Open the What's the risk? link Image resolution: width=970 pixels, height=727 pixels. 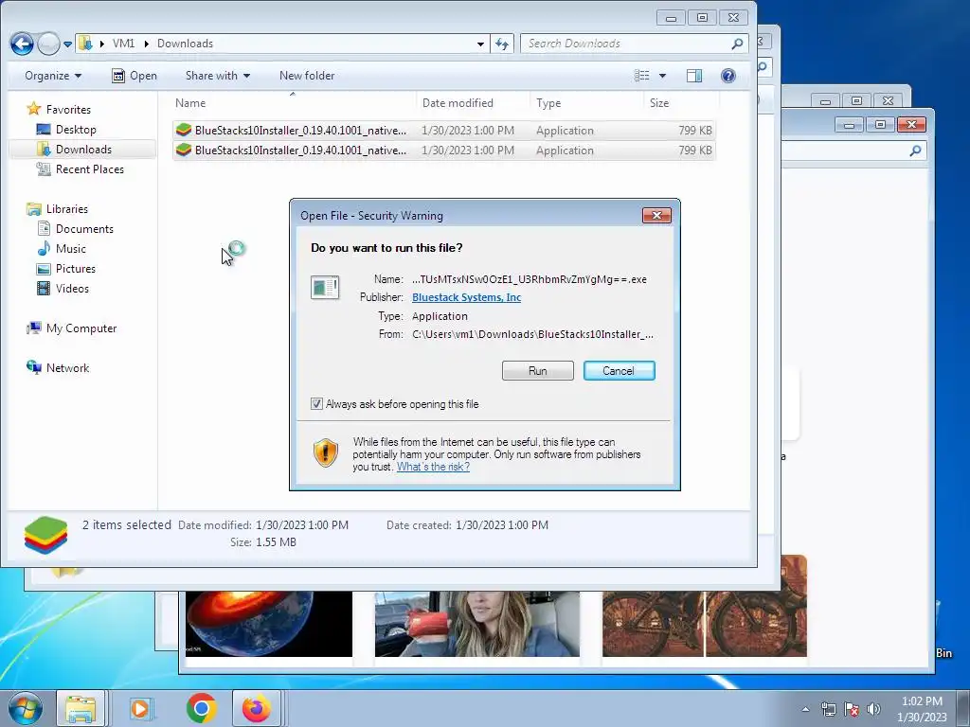tap(433, 467)
